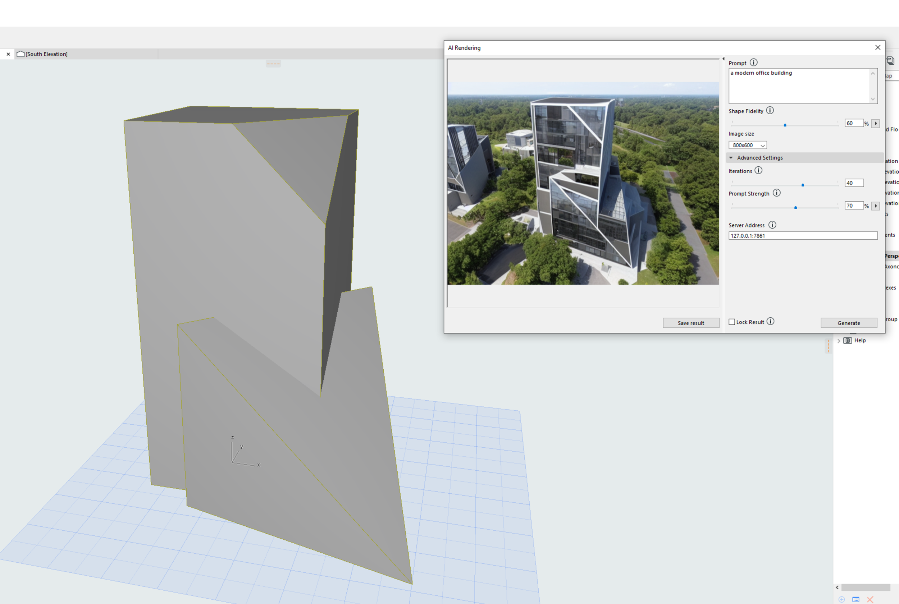Click the red X delete icon at bottom right

point(870,599)
